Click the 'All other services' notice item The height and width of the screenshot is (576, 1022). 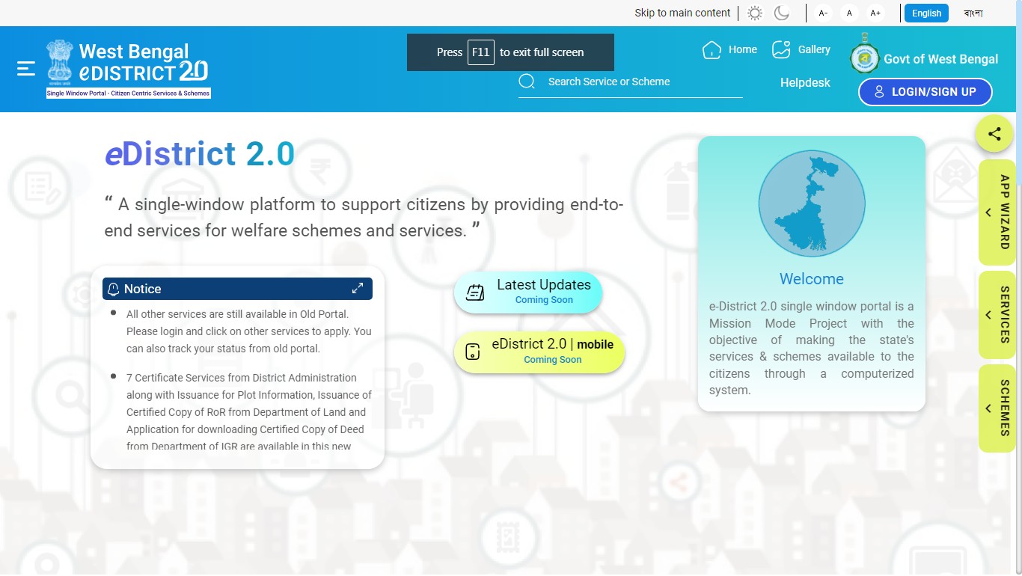[x=248, y=331]
